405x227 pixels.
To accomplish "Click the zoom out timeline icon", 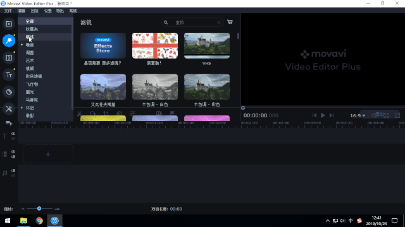I will point(23,209).
